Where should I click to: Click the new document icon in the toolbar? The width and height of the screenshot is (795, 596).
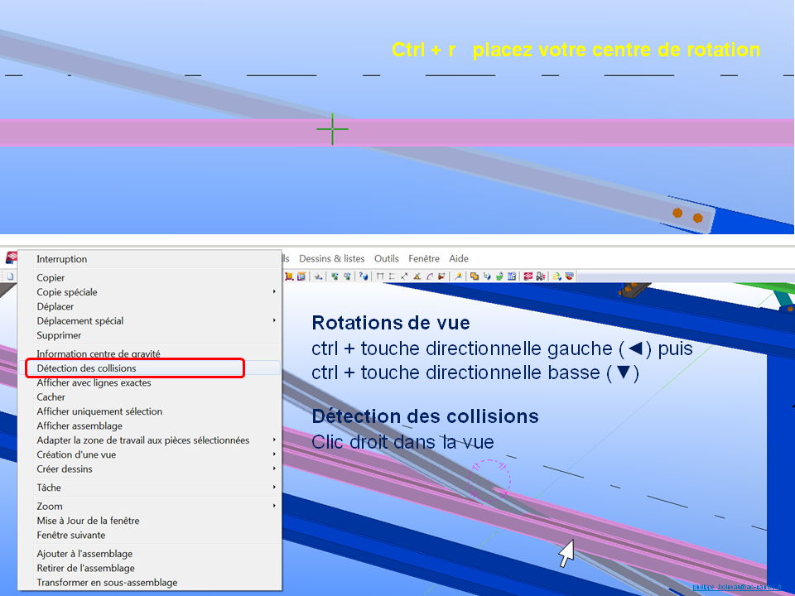point(10,276)
